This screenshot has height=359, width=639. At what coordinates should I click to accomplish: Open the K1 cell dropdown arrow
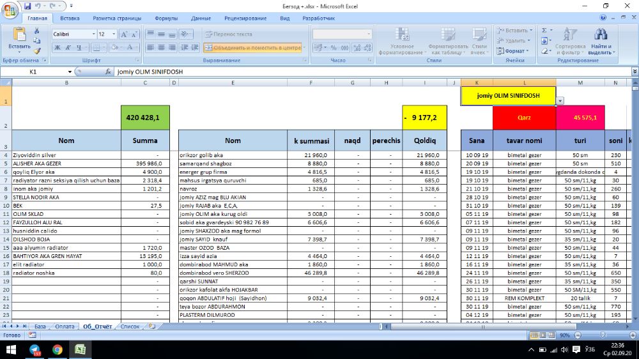tap(560, 101)
